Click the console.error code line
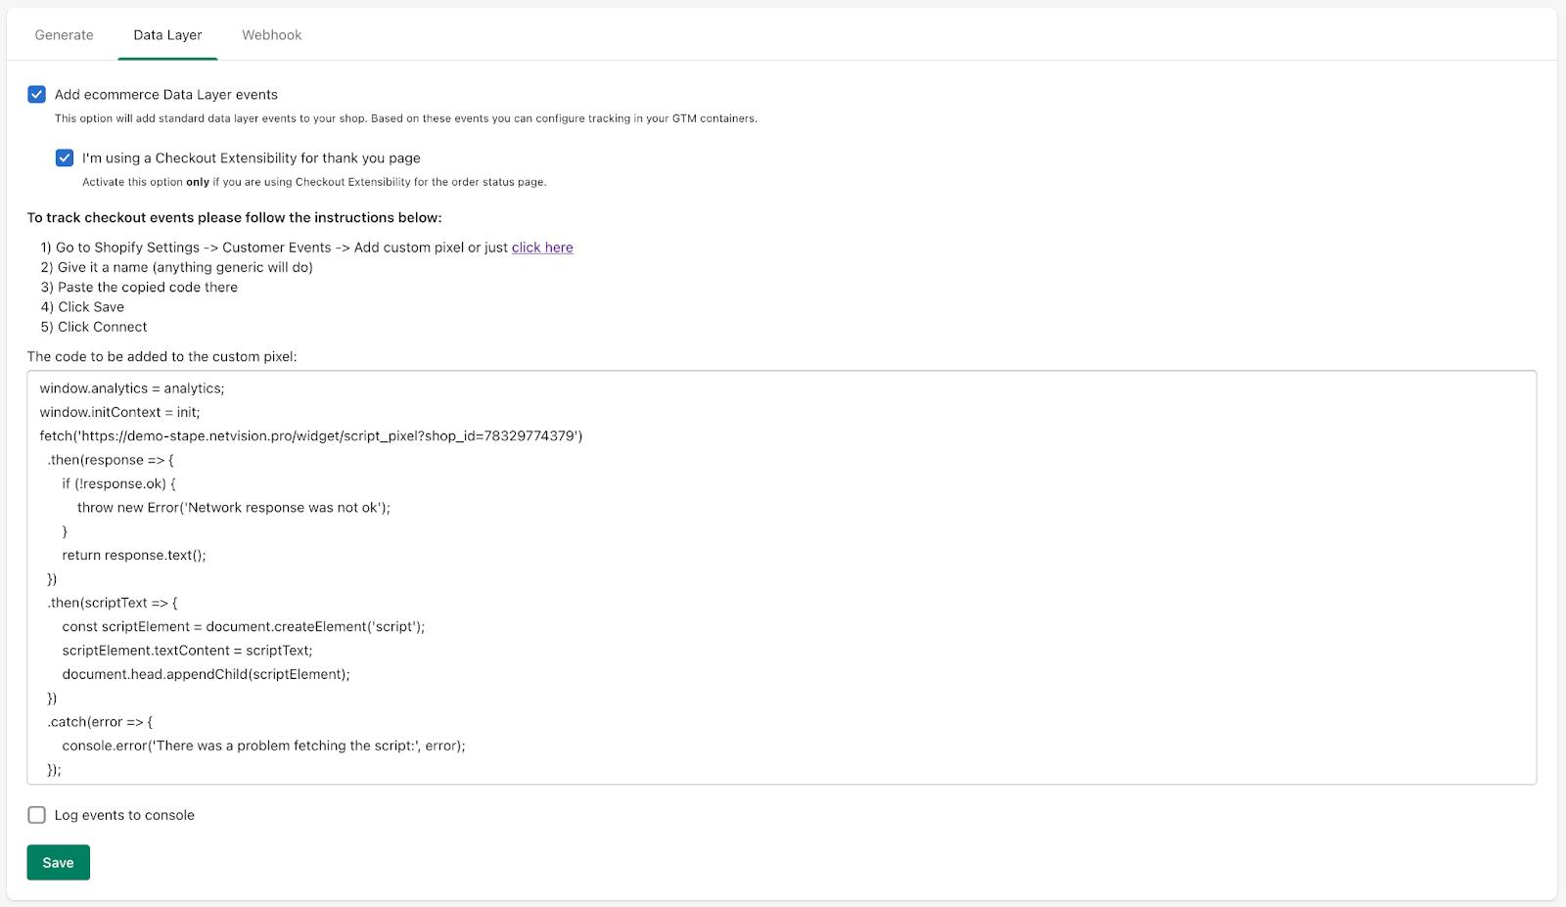This screenshot has width=1566, height=907. click(x=264, y=746)
